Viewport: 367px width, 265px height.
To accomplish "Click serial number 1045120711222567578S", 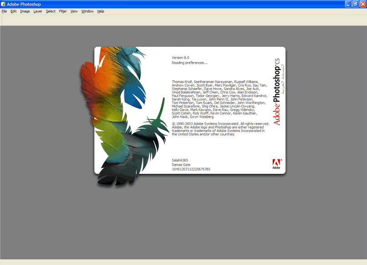I will (x=191, y=169).
